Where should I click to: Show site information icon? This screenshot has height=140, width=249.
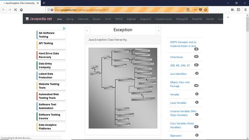pyautogui.click(x=48, y=10)
